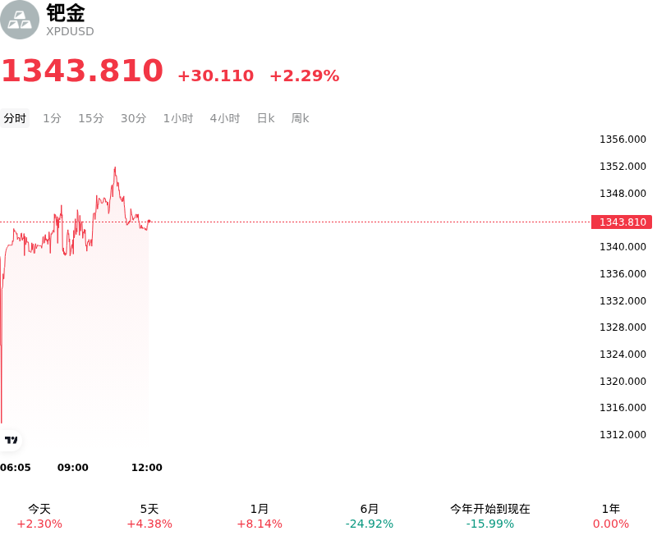This screenshot has width=657, height=540.
Task: Click the chart peak near 1352
Action: click(115, 168)
